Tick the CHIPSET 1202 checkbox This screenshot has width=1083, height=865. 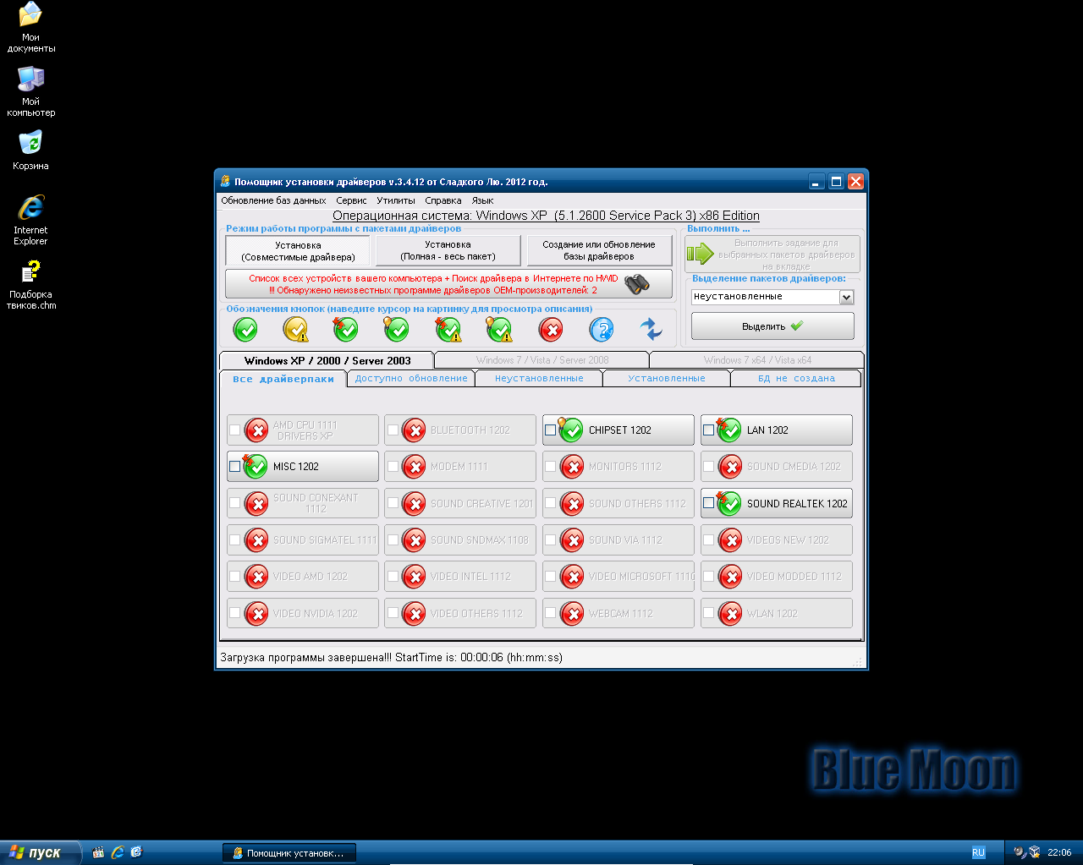point(551,430)
